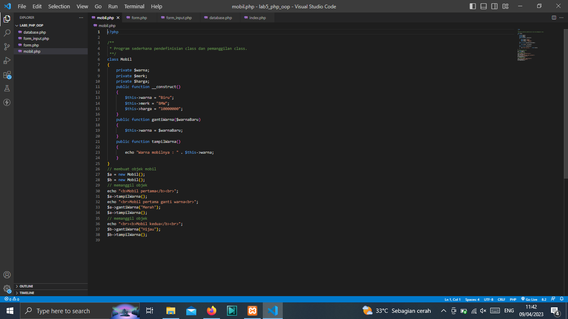Click CRLF to change line endings
This screenshot has height=319, width=568.
click(x=501, y=299)
